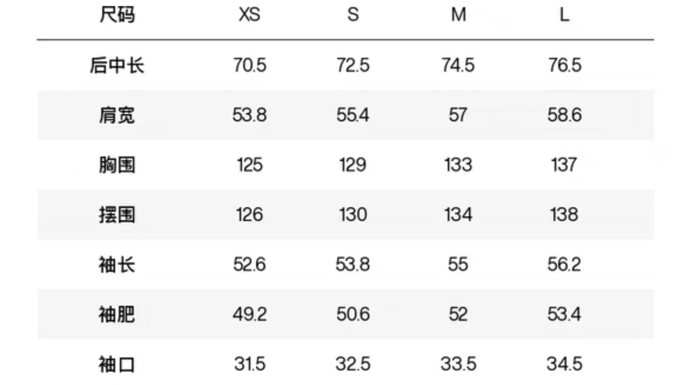The height and width of the screenshot is (385, 691).
Task: Click the S size column header
Action: [353, 15]
